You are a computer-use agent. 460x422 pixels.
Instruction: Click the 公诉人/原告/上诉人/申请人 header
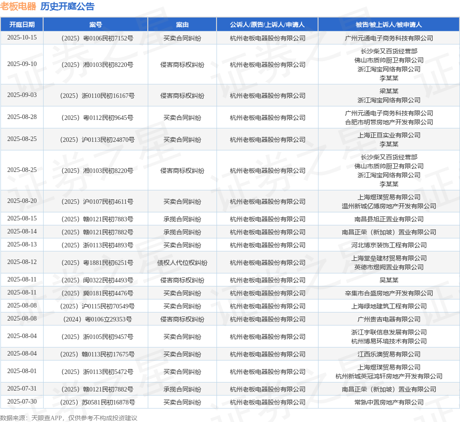pos(267,25)
